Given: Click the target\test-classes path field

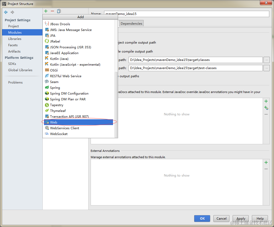Looking at the screenshot, I should (195, 68).
